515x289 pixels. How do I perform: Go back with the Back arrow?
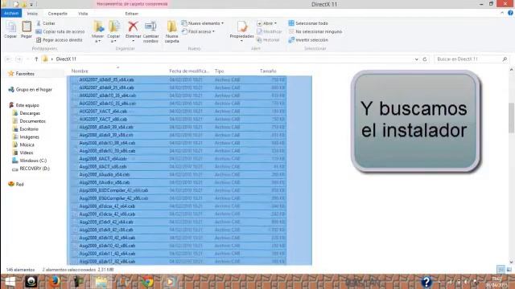(x=9, y=59)
